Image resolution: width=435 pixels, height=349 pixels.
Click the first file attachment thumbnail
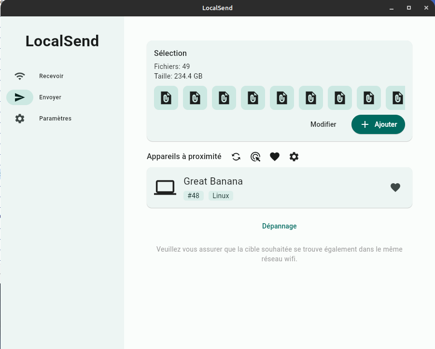point(166,98)
